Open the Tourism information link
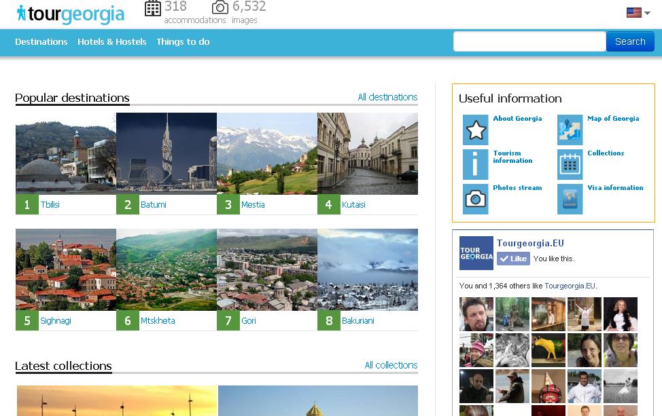 click(512, 157)
